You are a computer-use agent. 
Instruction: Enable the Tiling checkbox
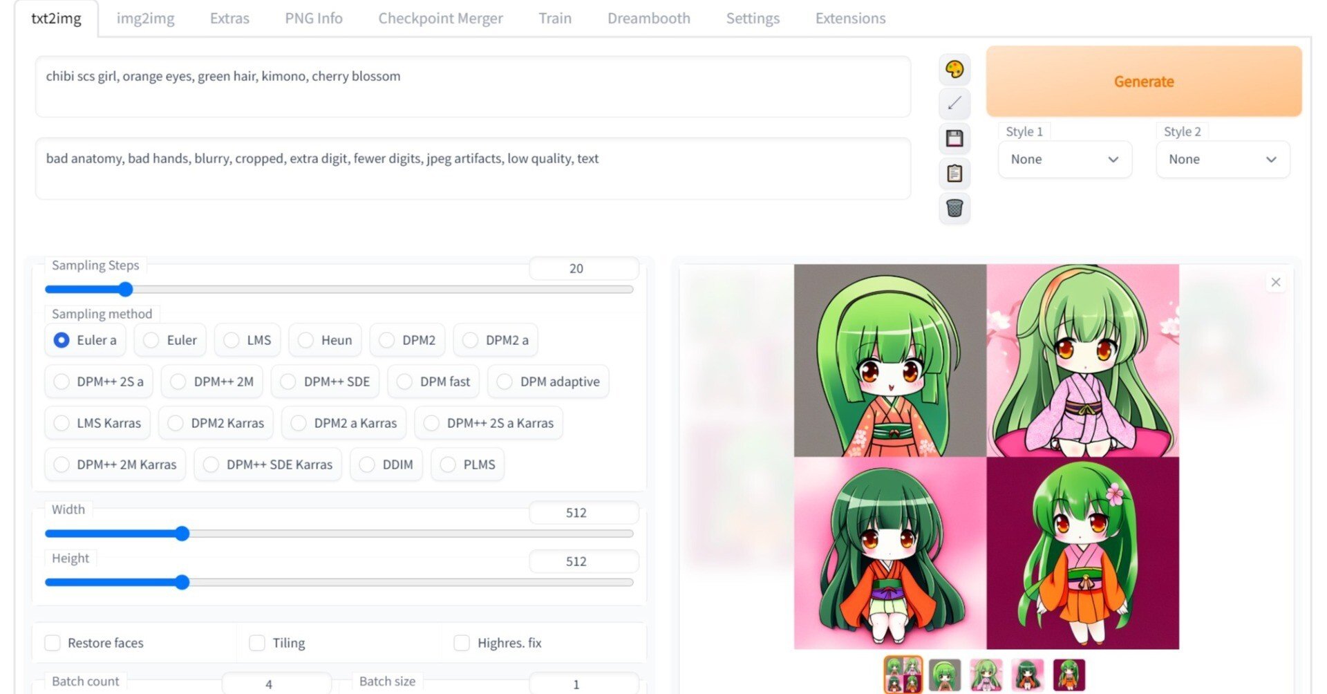(257, 643)
